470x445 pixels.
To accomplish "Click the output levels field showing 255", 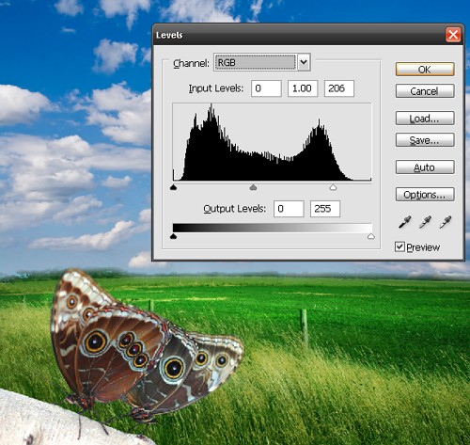I will [x=325, y=209].
